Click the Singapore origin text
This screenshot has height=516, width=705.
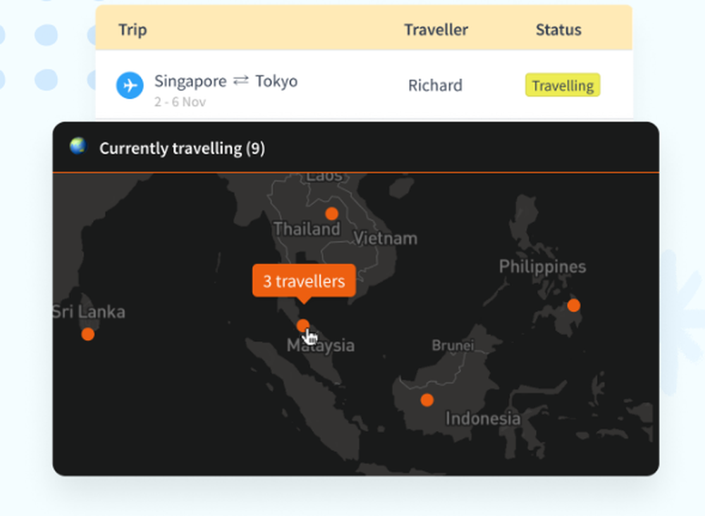click(x=190, y=81)
